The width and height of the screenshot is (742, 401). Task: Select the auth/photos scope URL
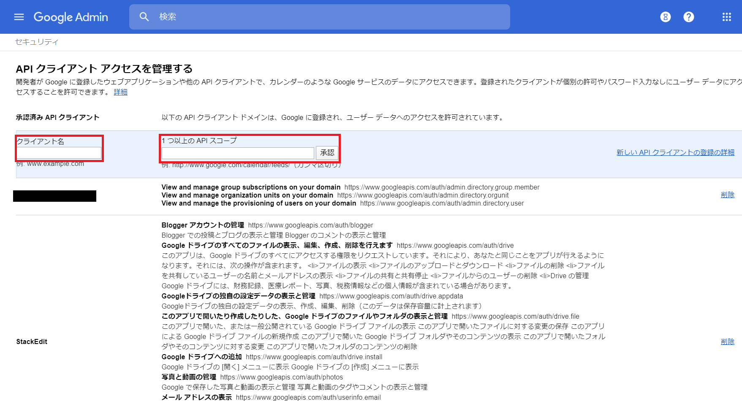pyautogui.click(x=281, y=377)
